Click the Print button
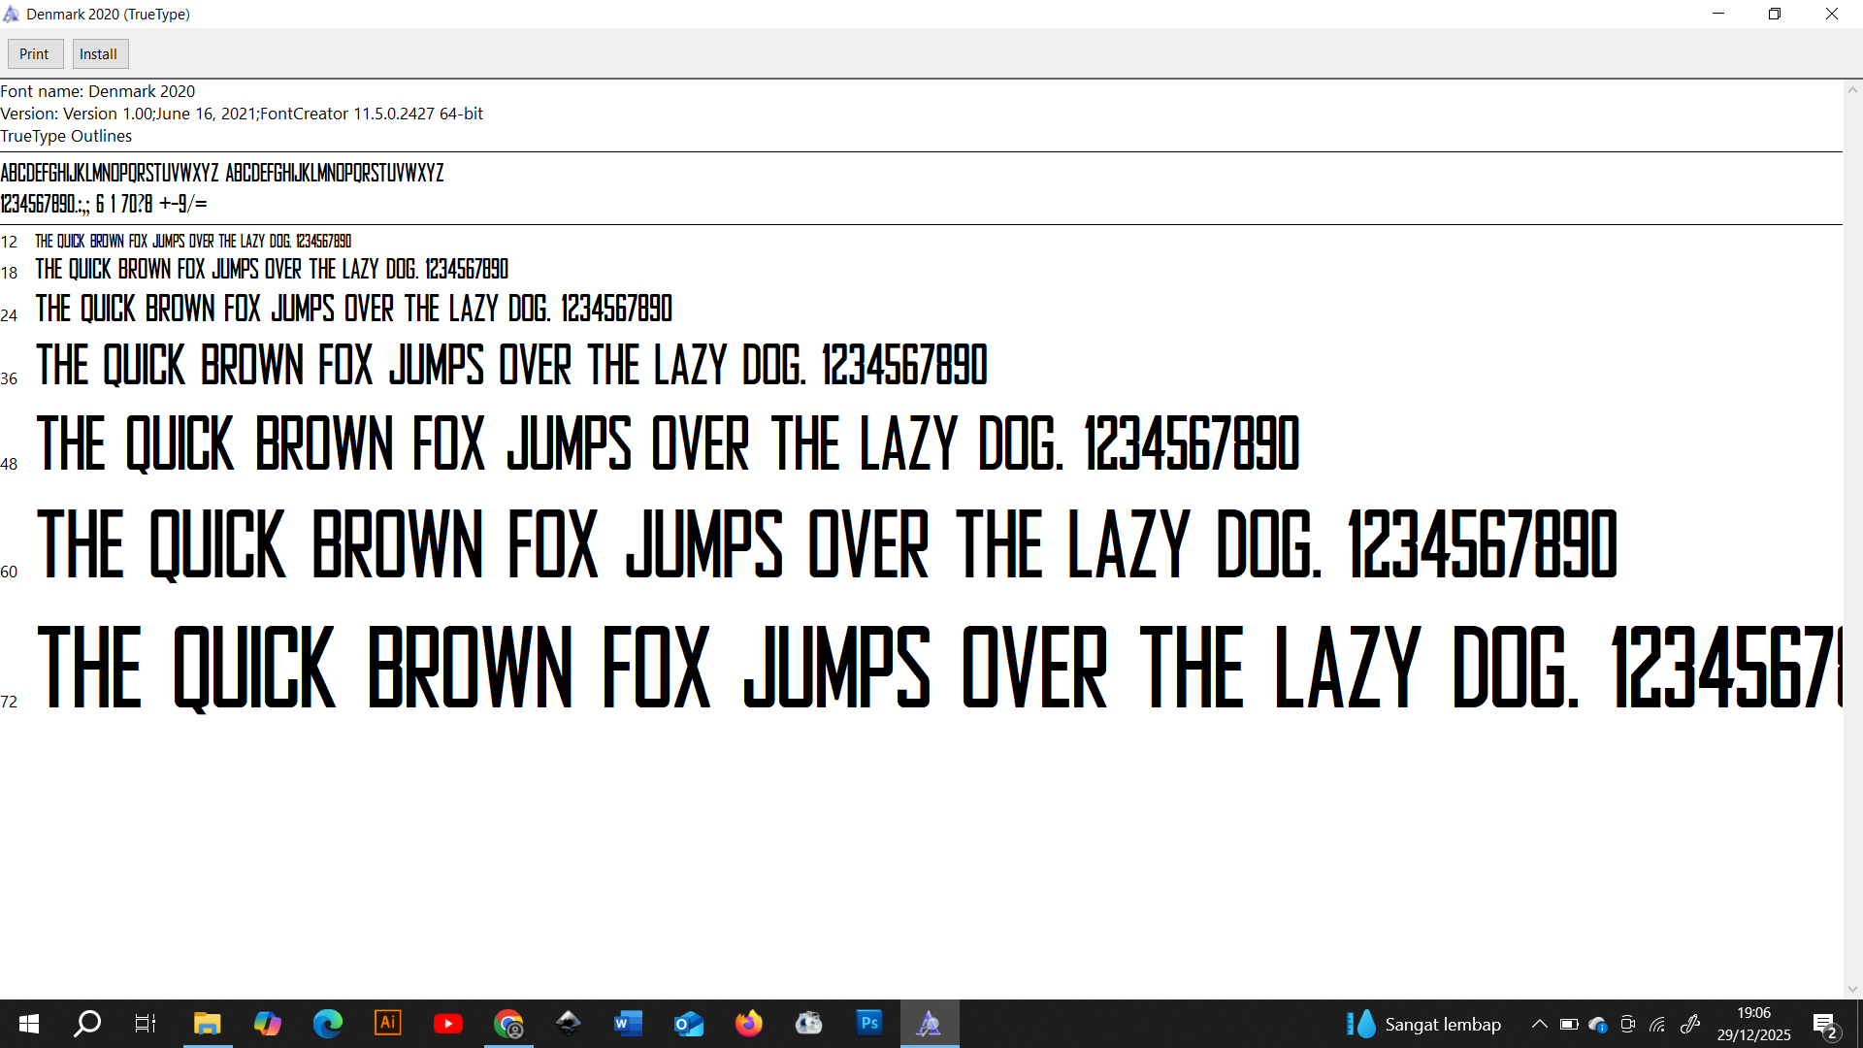Screen dimensions: 1863x1048 click(x=35, y=54)
